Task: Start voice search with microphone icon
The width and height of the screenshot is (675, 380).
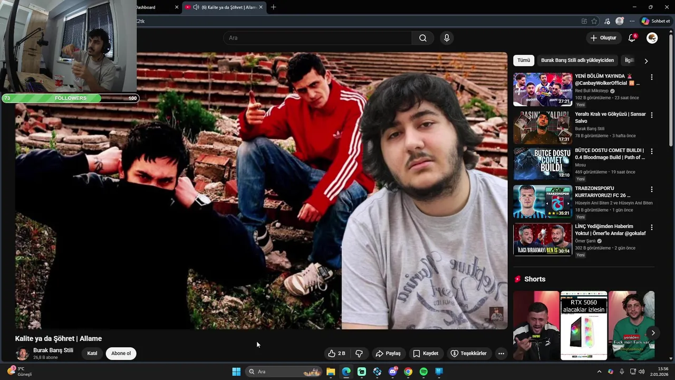Action: coord(447,38)
